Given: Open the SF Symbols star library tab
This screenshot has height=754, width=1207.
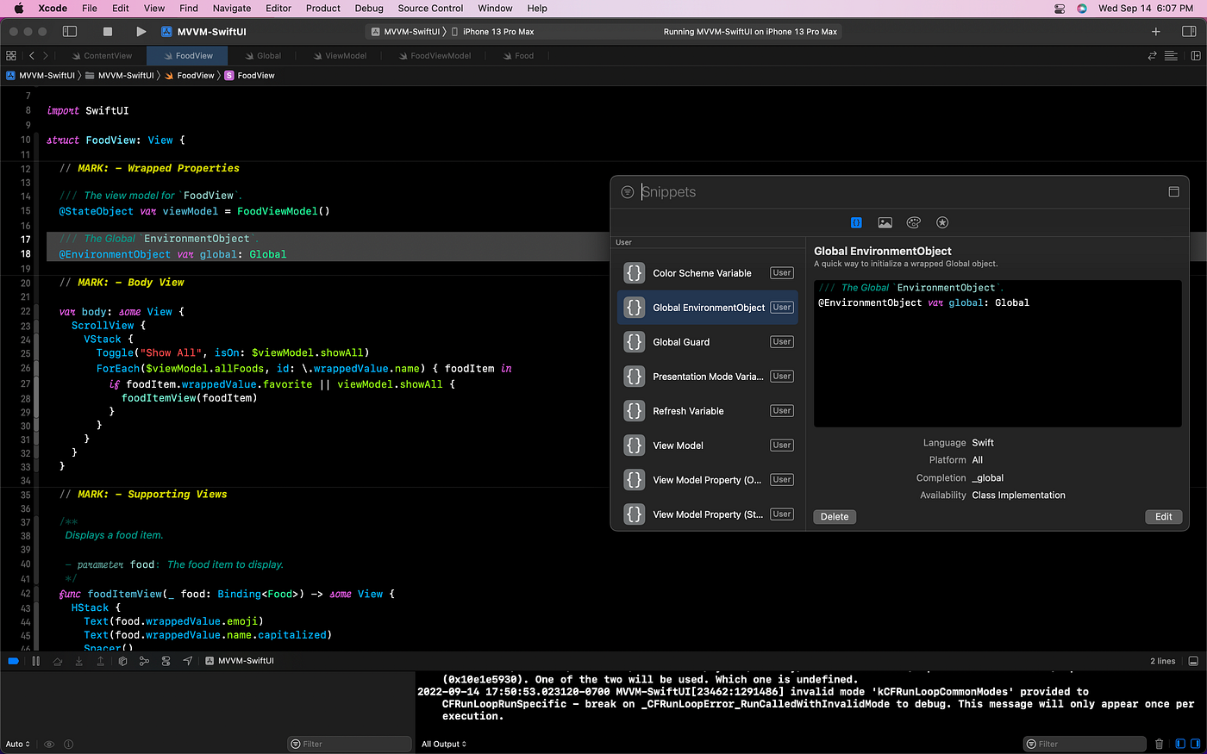Looking at the screenshot, I should coord(942,222).
